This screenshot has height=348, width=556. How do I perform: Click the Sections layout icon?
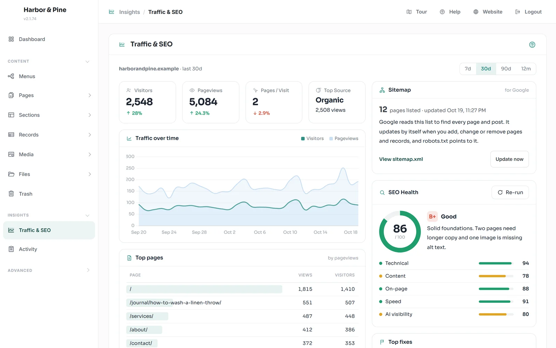(11, 115)
